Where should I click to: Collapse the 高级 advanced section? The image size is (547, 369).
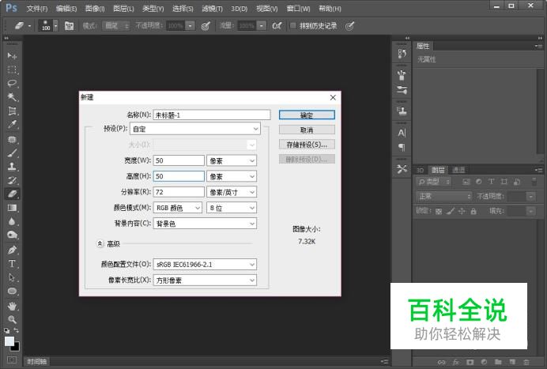(x=100, y=244)
